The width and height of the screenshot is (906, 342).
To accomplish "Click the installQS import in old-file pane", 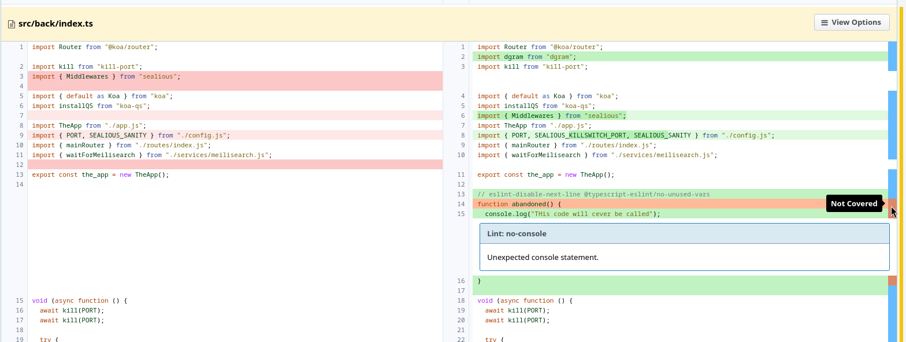I will pyautogui.click(x=235, y=106).
